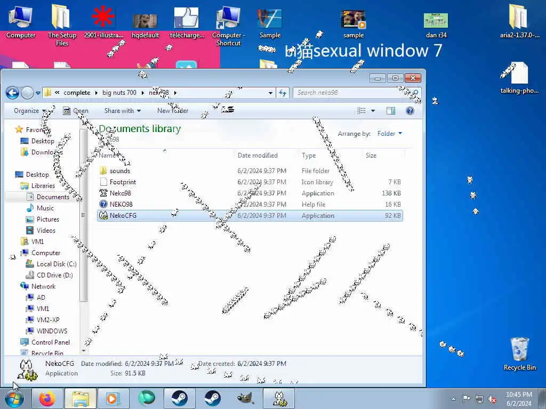Viewport: 546px width, 409px height.
Task: Select the Footprint icon library file
Action: 250,182
